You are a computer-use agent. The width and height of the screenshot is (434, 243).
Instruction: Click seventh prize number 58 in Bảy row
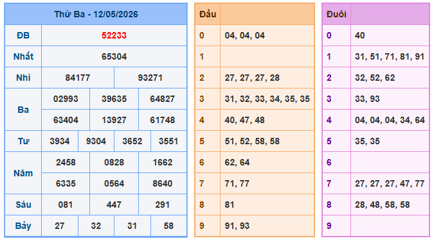(x=168, y=226)
